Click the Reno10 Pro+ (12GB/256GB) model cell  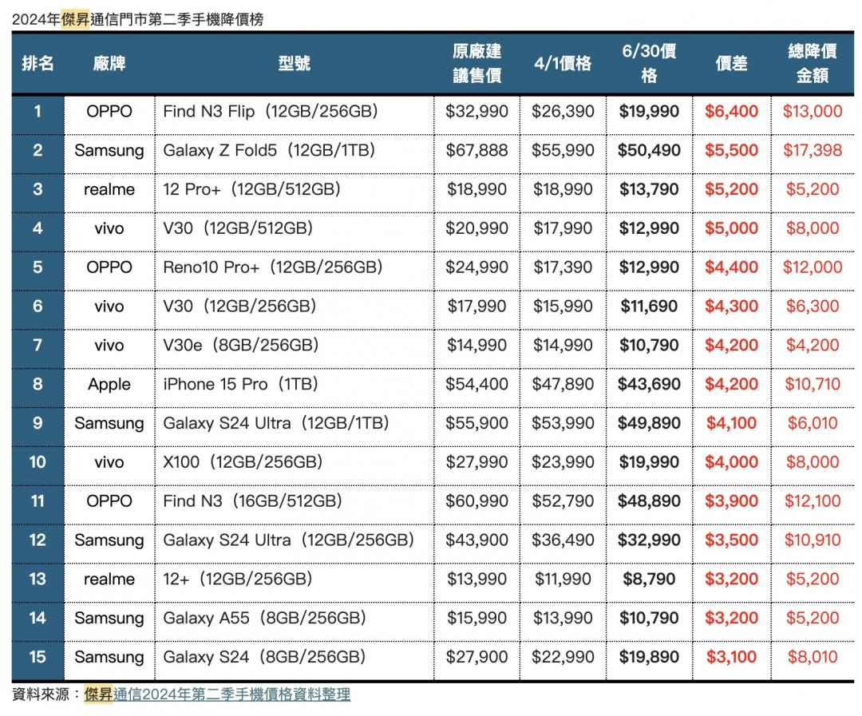272,267
